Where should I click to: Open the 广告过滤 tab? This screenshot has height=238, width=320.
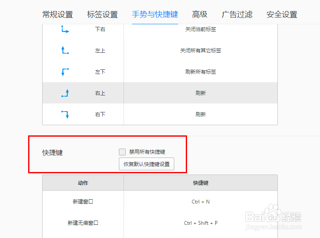(237, 14)
